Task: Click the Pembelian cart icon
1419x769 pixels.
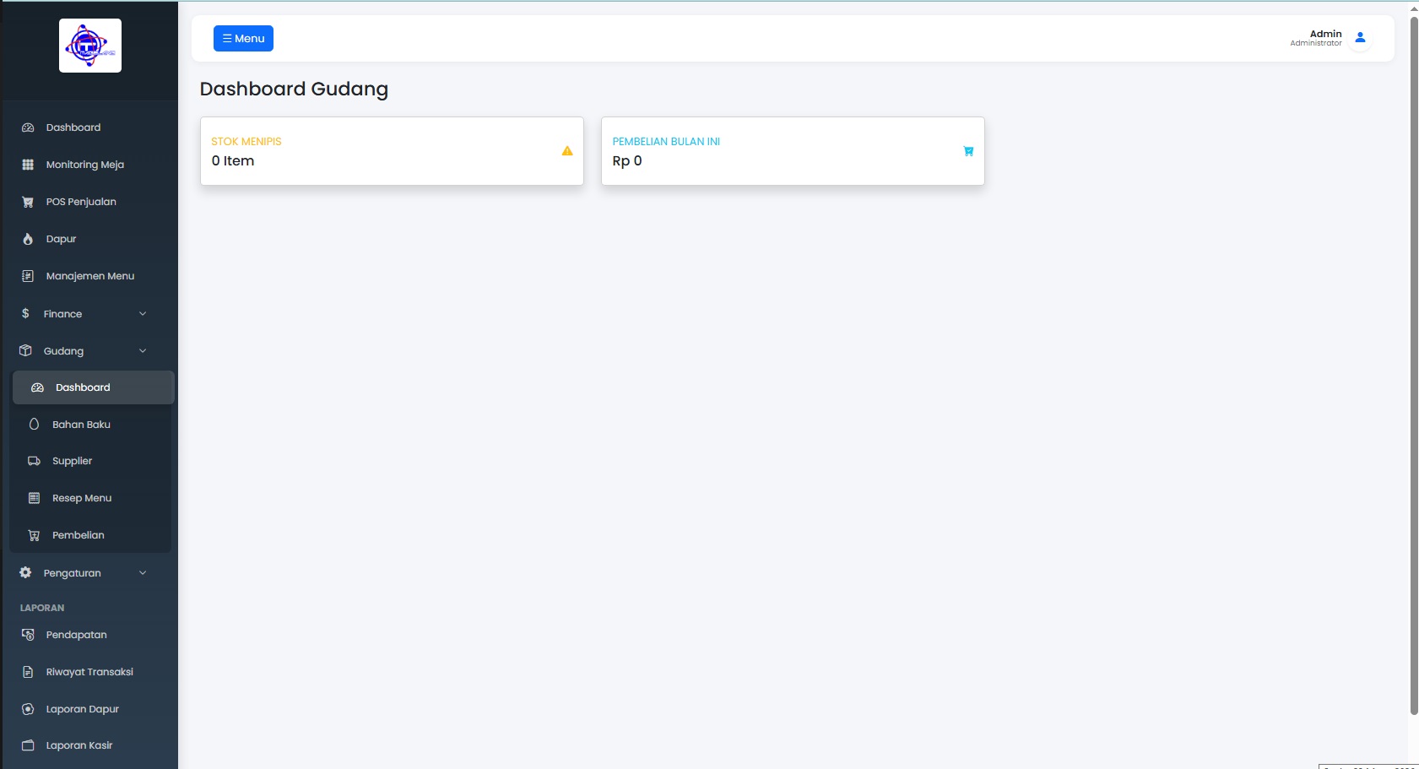Action: 34,535
